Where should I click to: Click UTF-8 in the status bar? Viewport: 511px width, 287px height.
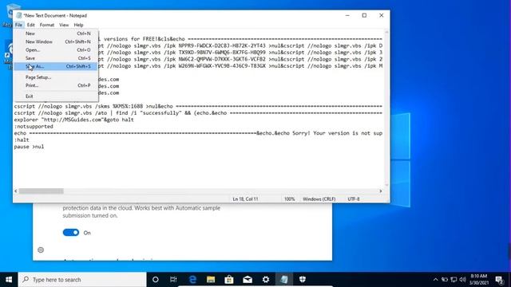click(353, 199)
